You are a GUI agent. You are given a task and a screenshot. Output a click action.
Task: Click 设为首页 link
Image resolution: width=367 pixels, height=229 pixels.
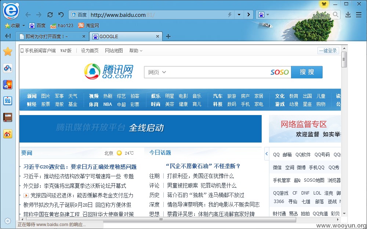90,51
